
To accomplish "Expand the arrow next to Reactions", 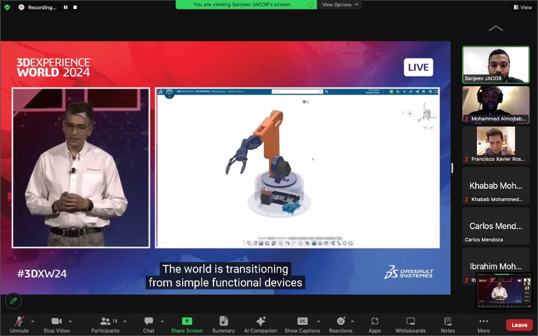I will click(x=353, y=321).
